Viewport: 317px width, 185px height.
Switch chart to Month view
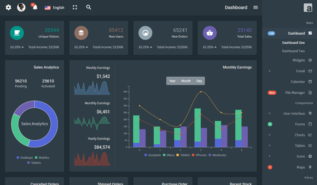[186, 81]
